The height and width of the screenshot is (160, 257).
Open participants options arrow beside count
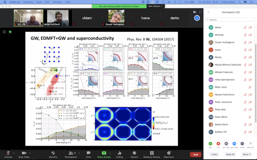[x=79, y=153]
